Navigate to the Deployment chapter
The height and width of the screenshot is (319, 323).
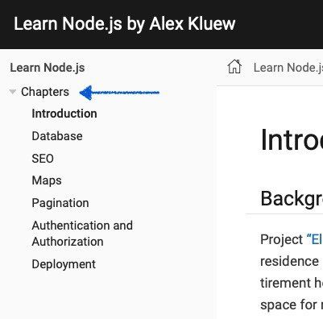(x=64, y=264)
